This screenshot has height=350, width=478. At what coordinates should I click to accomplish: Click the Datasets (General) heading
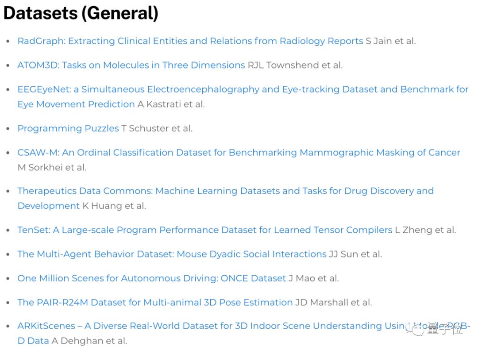[81, 13]
